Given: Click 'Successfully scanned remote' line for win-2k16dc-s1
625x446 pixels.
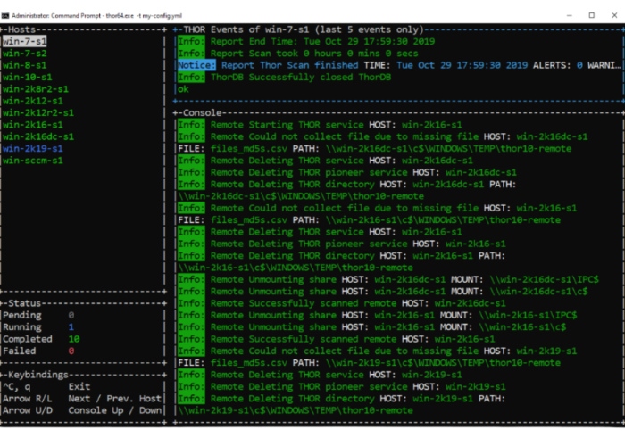Looking at the screenshot, I should pyautogui.click(x=342, y=303).
